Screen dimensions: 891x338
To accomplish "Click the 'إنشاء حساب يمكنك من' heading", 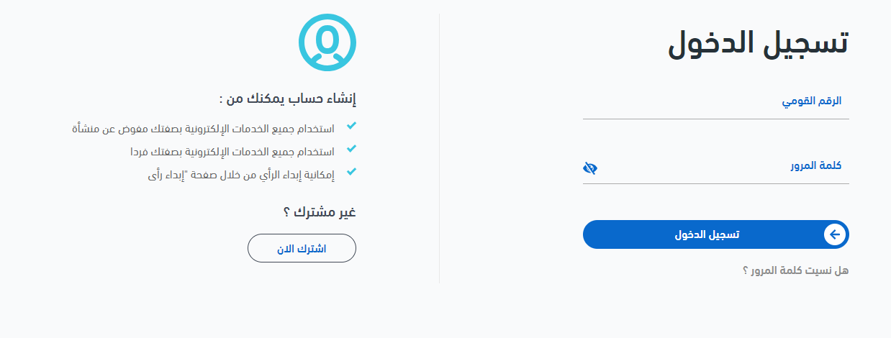I will (288, 99).
